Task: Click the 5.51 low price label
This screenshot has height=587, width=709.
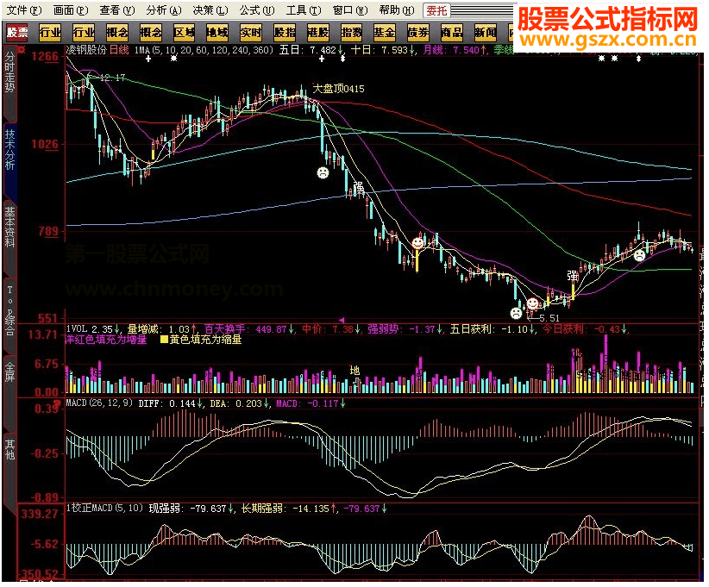Action: [549, 318]
